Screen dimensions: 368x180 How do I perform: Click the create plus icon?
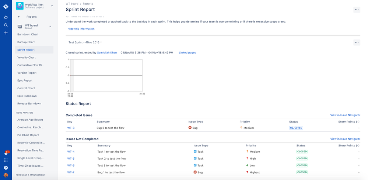click(6, 33)
